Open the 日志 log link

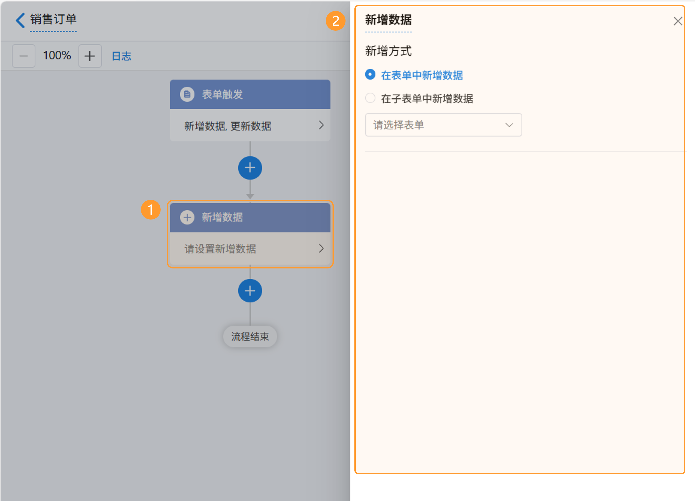tap(121, 56)
